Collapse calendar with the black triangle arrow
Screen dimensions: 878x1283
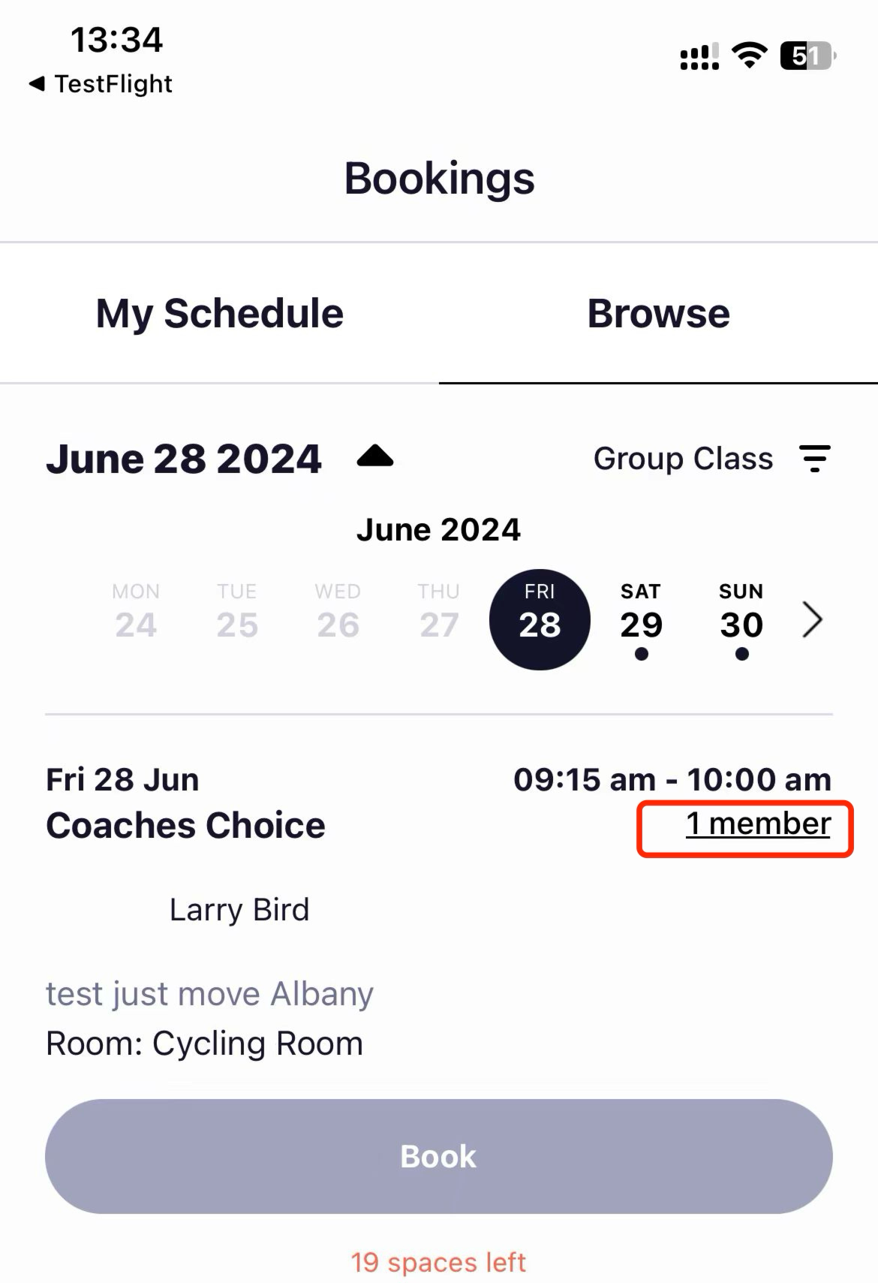pyautogui.click(x=375, y=456)
